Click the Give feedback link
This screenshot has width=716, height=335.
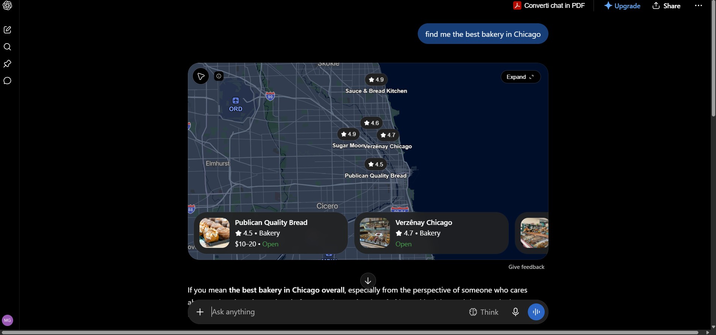(526, 267)
